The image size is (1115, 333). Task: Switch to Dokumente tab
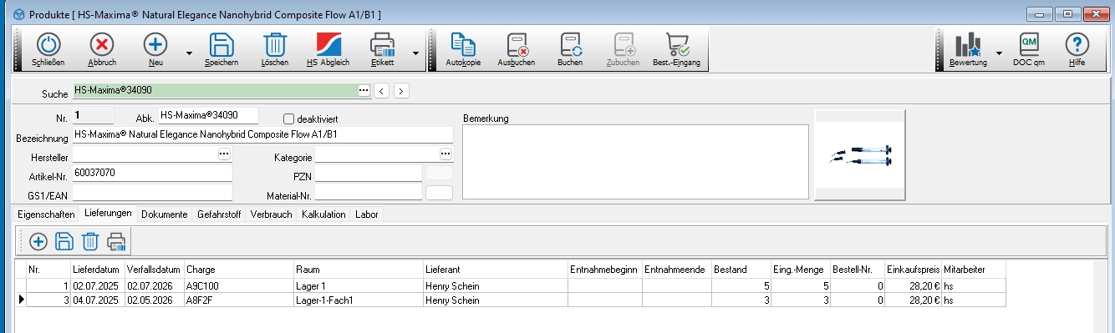(x=165, y=214)
